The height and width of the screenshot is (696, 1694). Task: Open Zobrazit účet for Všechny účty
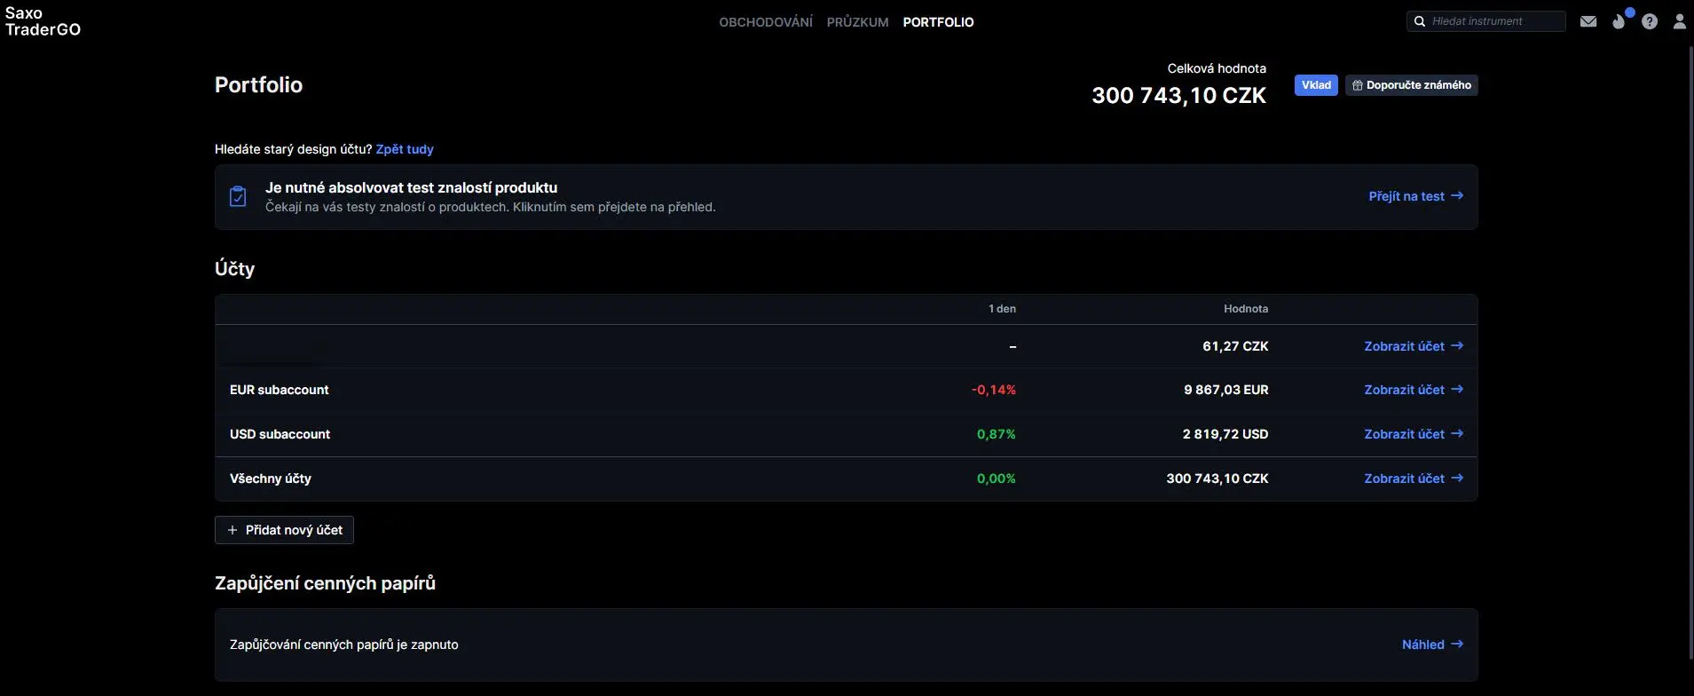[x=1413, y=478]
